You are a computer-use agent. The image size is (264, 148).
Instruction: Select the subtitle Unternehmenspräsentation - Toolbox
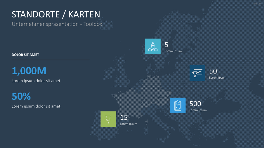pyautogui.click(x=57, y=24)
